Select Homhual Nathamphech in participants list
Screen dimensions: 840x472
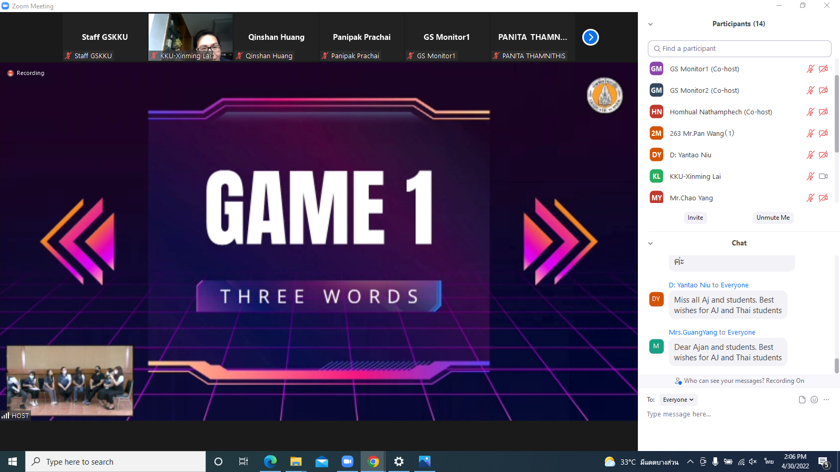[x=720, y=112]
